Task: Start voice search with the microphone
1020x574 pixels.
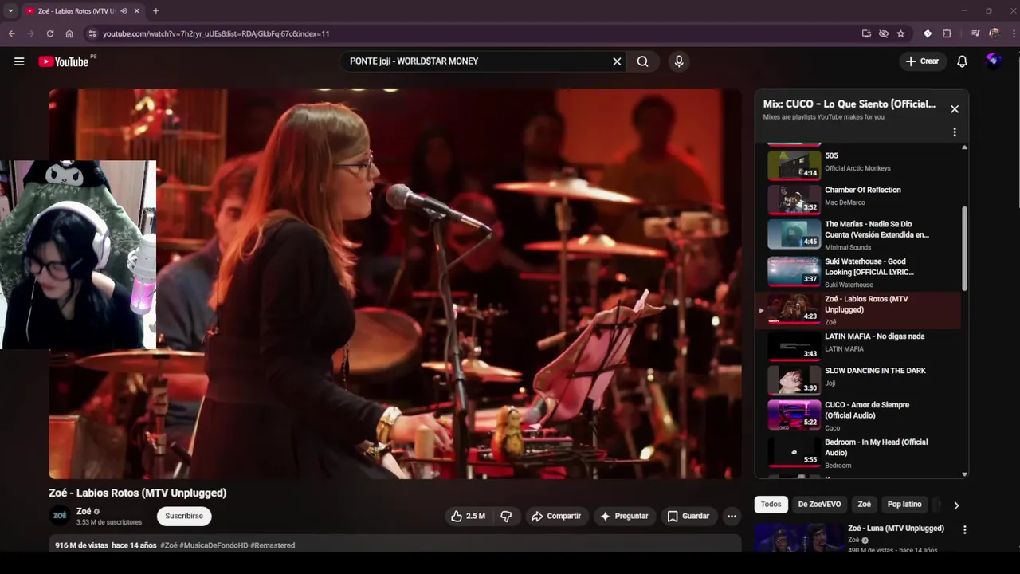Action: tap(679, 61)
